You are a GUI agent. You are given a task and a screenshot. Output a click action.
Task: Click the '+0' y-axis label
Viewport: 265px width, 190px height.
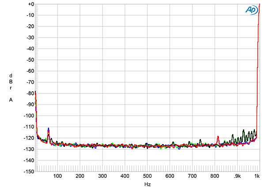31,4
